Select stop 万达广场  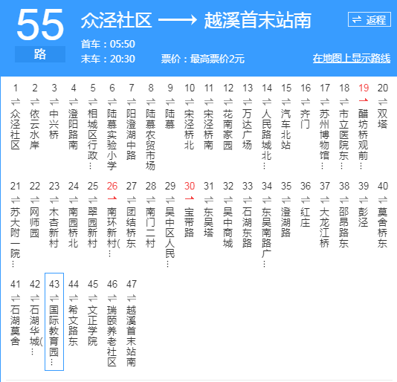pyautogui.click(x=248, y=129)
